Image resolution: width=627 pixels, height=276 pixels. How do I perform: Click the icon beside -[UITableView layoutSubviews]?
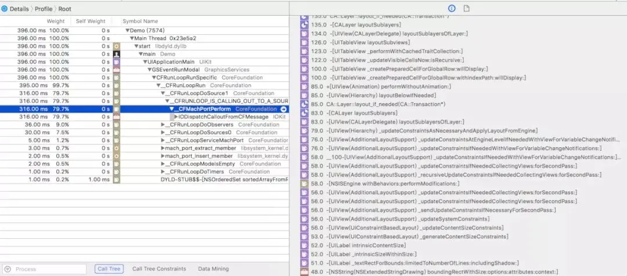(304, 42)
